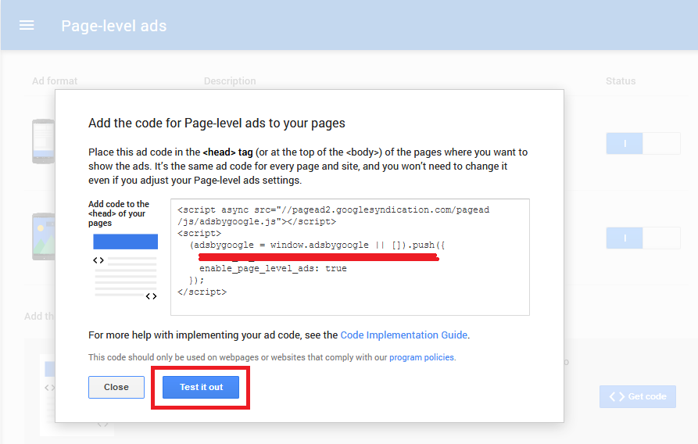Open the Code Implementation Guide link

click(404, 335)
